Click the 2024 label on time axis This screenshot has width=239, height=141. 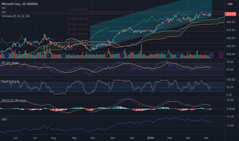coord(151,138)
